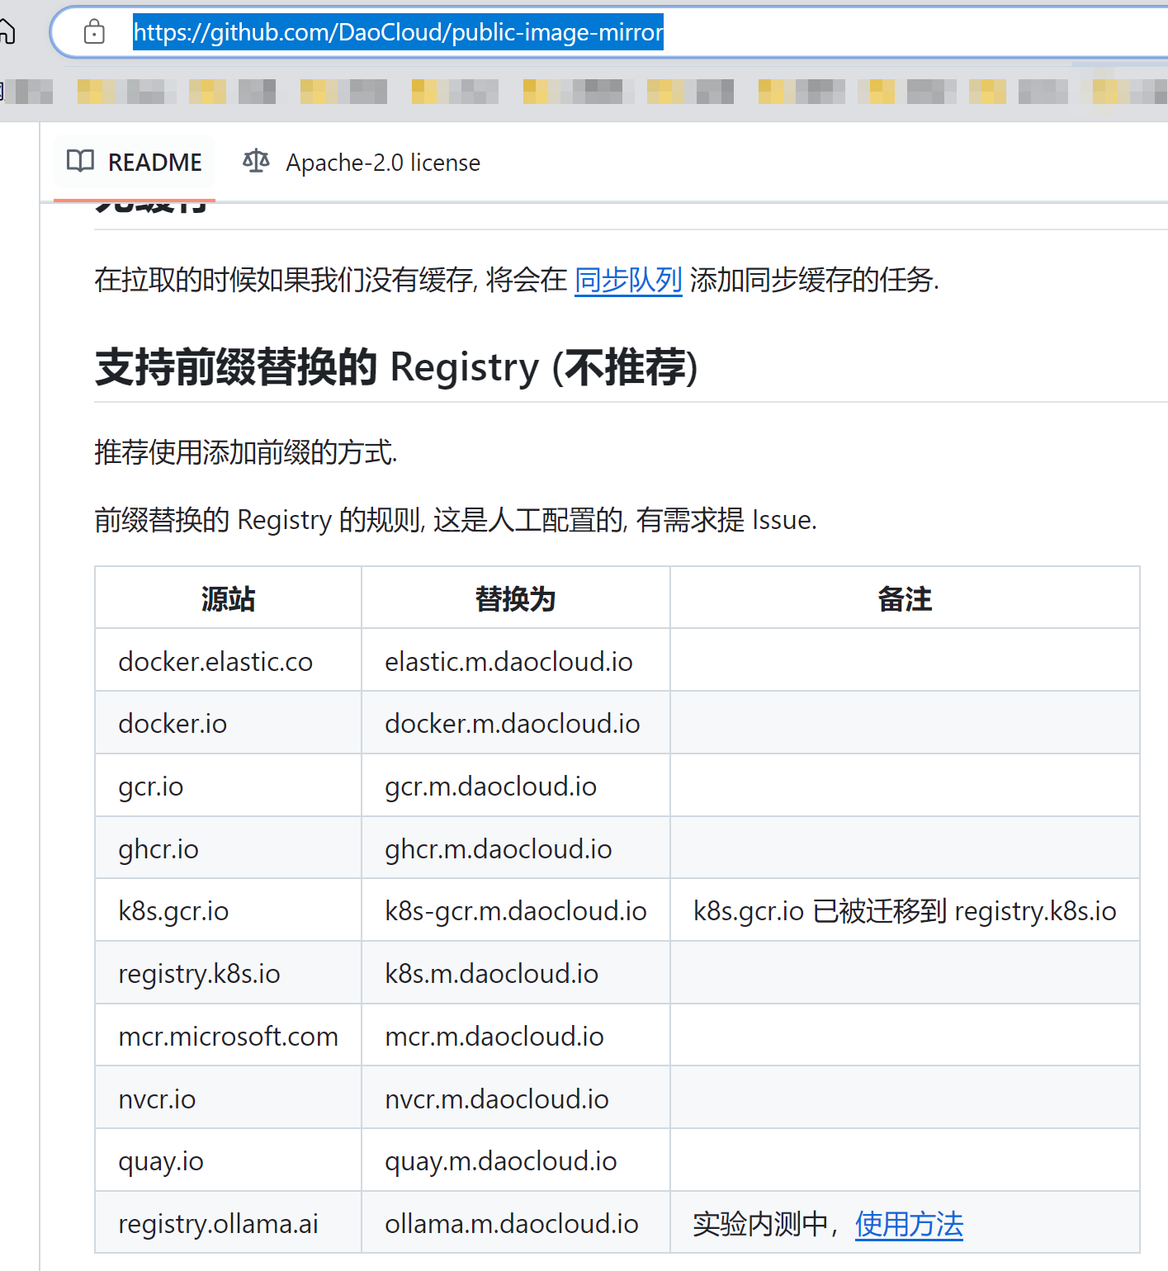This screenshot has width=1168, height=1271.
Task: Click the 备注 column header
Action: pos(905,598)
